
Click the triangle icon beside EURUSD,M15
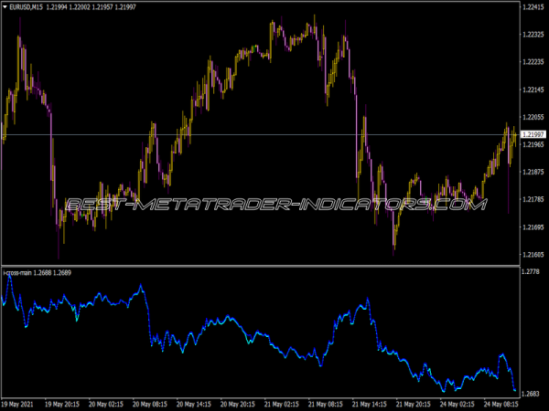pos(5,8)
